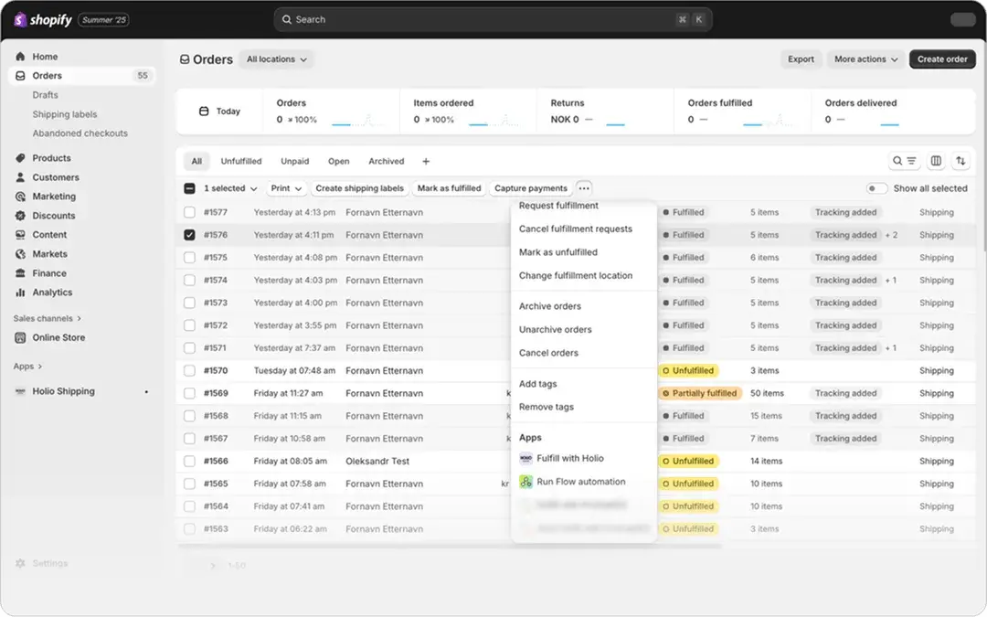Screen dimensions: 987x617
Task: Open the search and filter icon
Action: [904, 161]
